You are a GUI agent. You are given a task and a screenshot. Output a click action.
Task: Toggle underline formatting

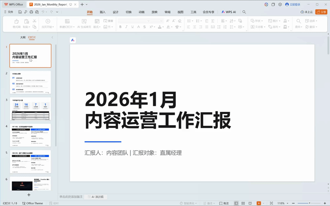coord(132,27)
